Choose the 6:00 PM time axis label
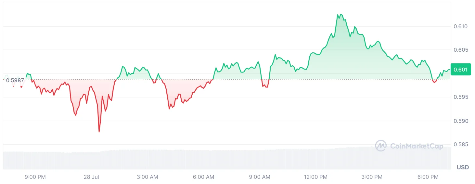The width and height of the screenshot is (475, 184). pos(428,177)
